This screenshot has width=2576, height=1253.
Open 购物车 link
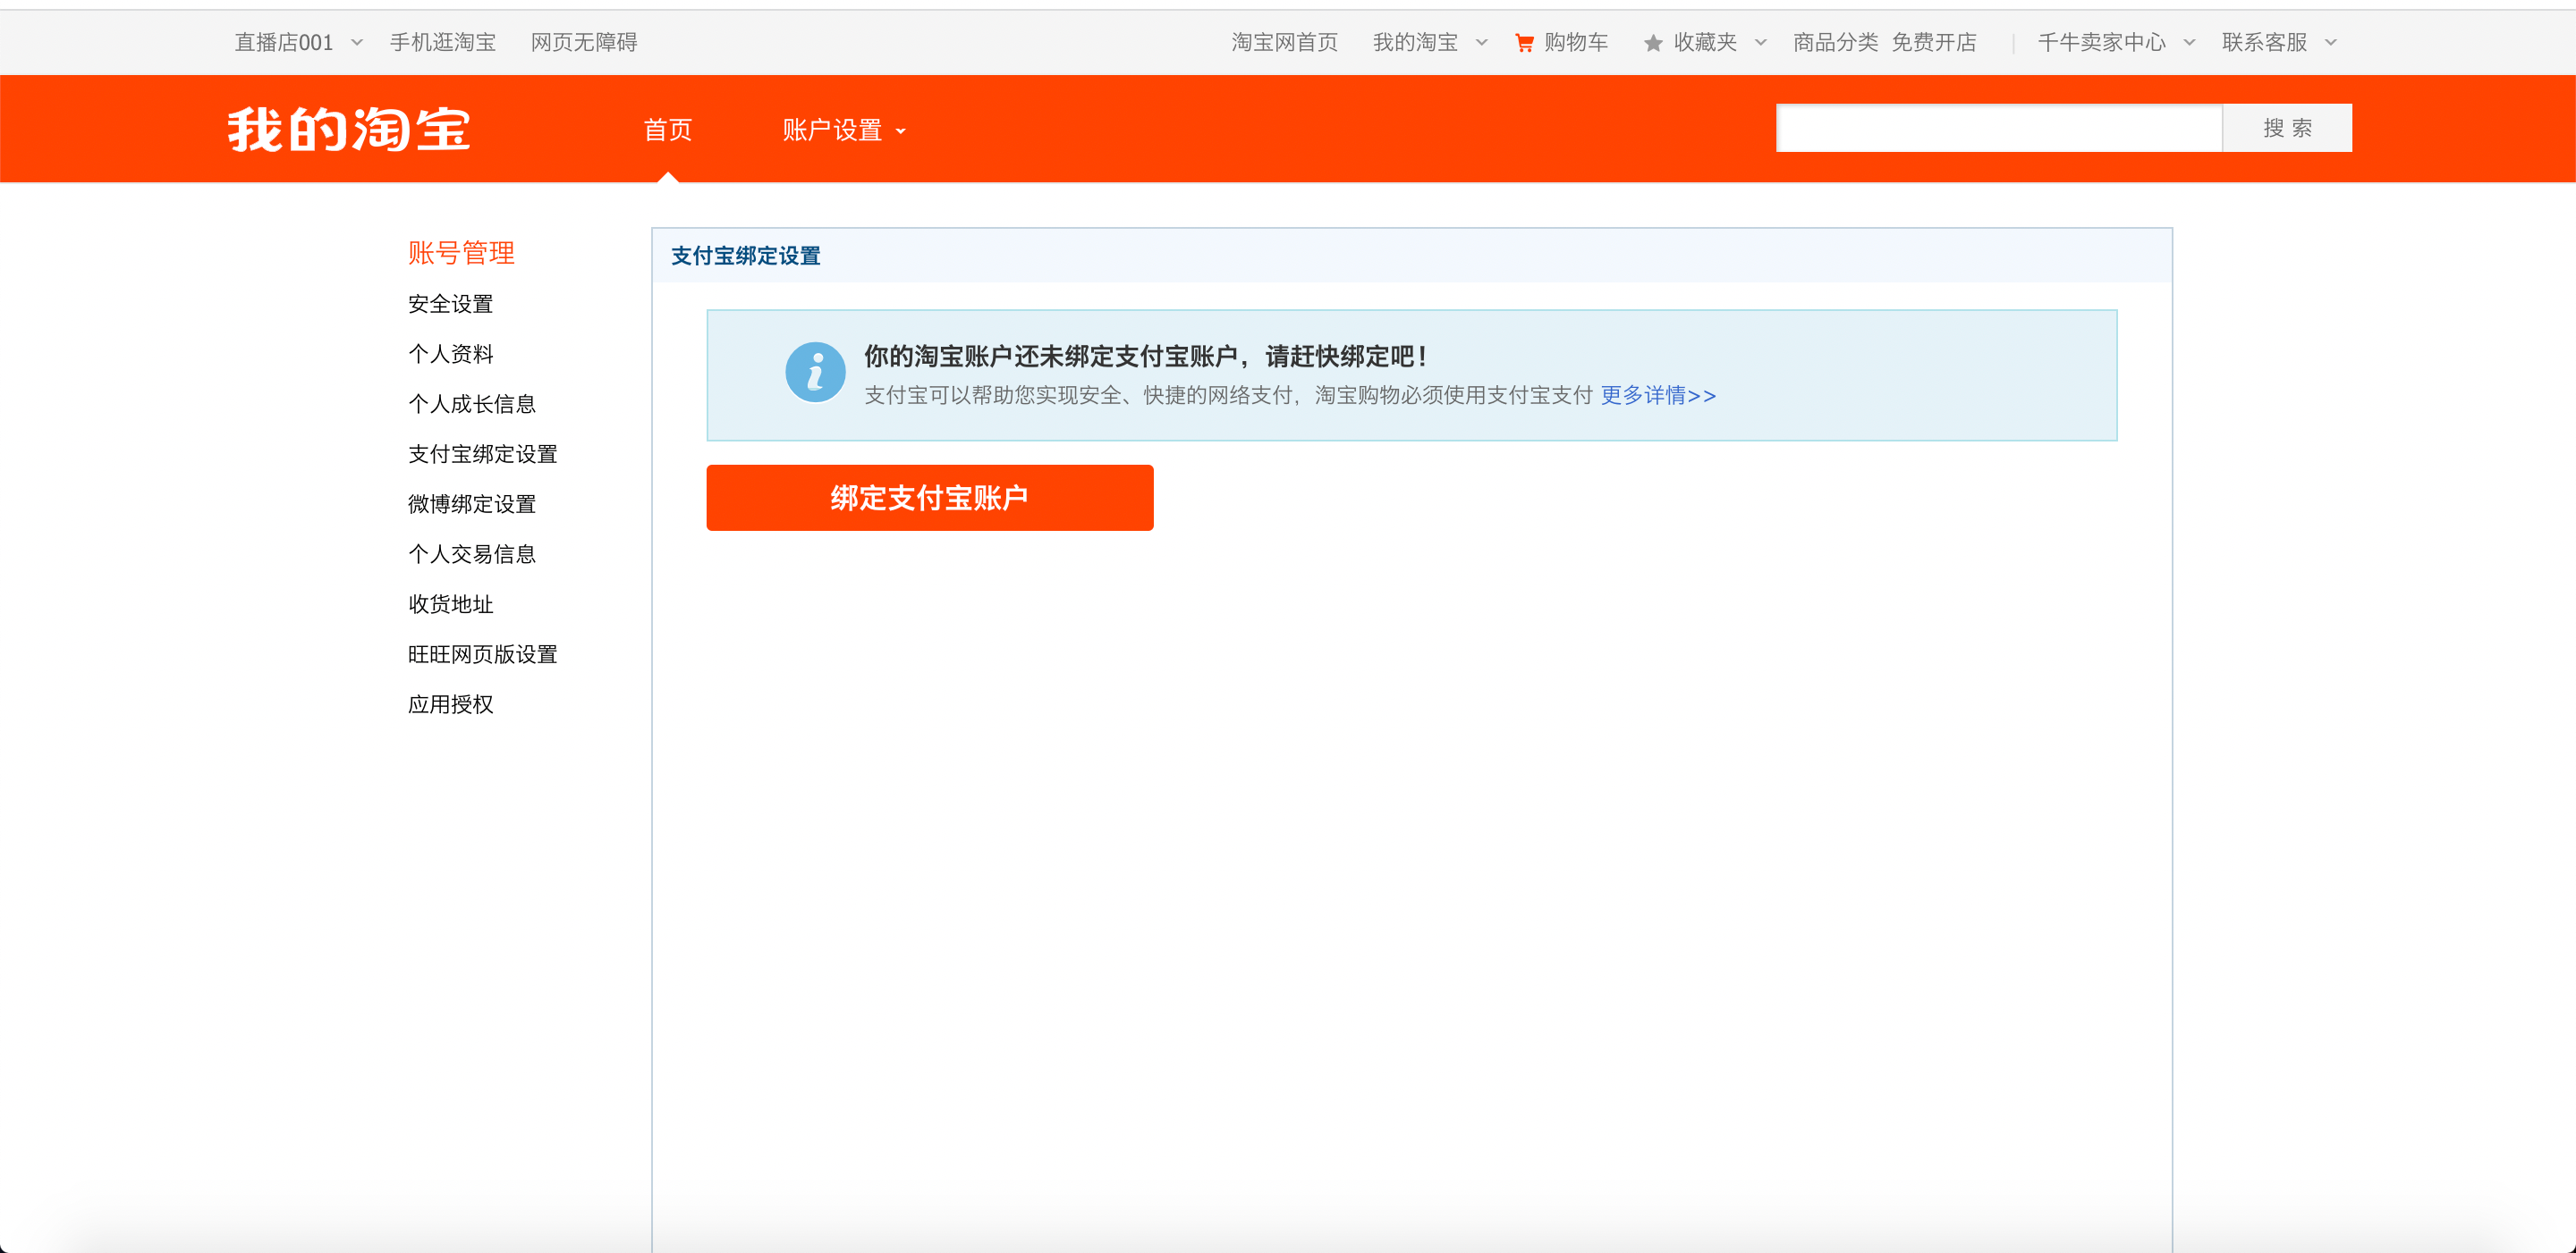tap(1576, 43)
